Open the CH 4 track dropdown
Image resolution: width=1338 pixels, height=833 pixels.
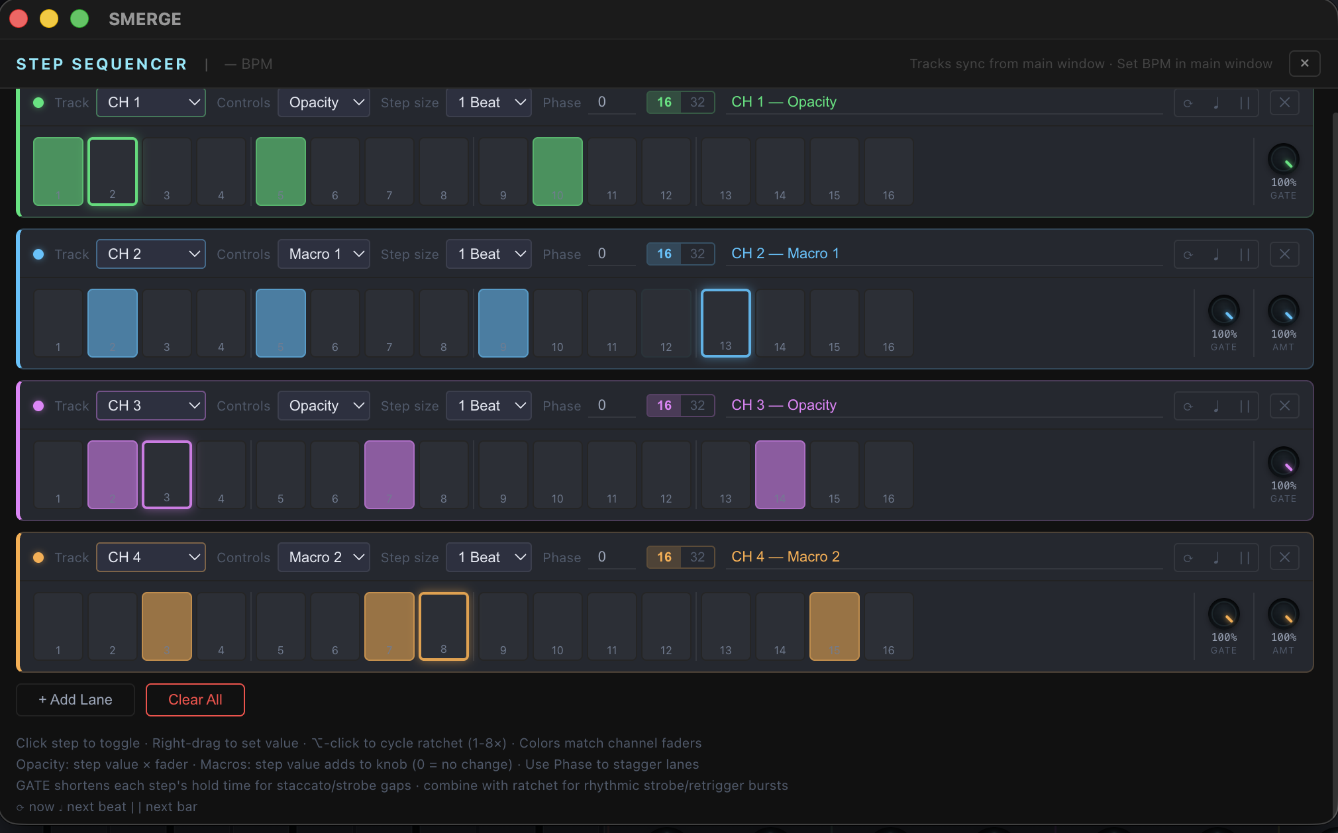(x=151, y=558)
